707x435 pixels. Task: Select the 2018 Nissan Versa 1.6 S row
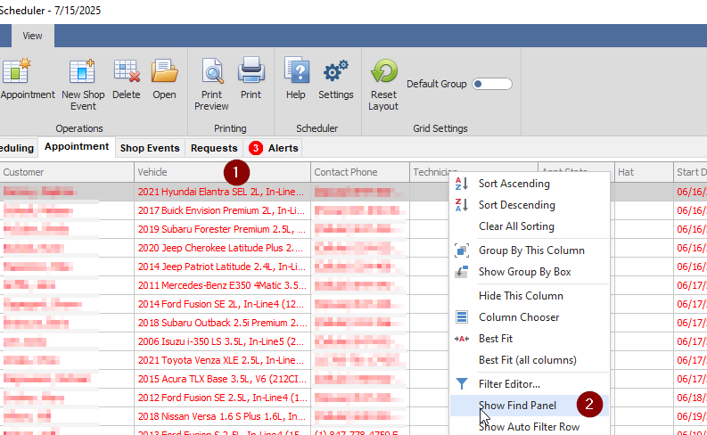coord(221,416)
